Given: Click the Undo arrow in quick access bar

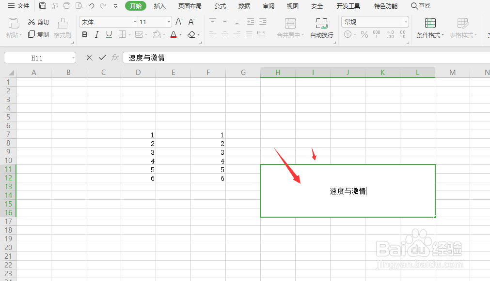Looking at the screenshot, I should [x=91, y=6].
